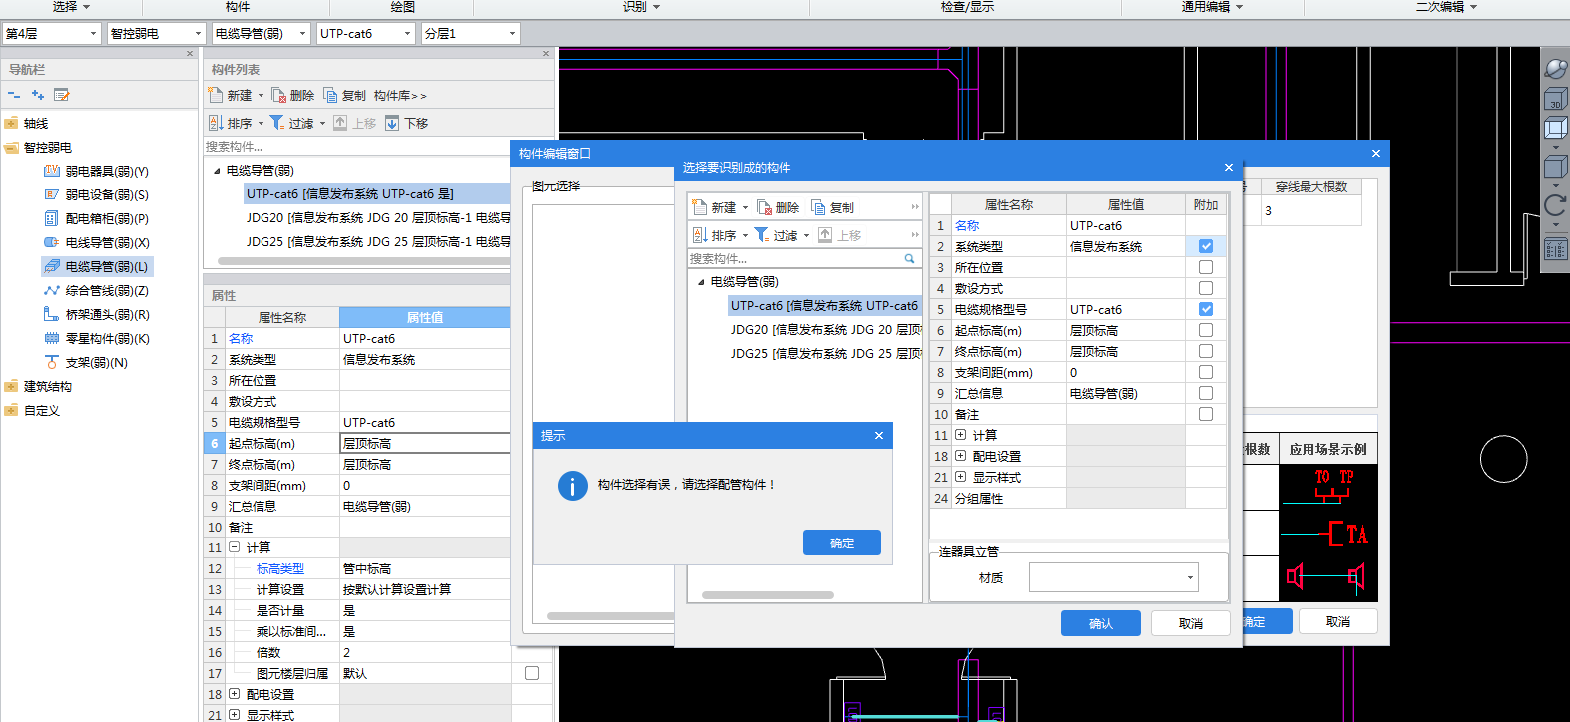Open the checklist icon on right toolbar

[1556, 249]
